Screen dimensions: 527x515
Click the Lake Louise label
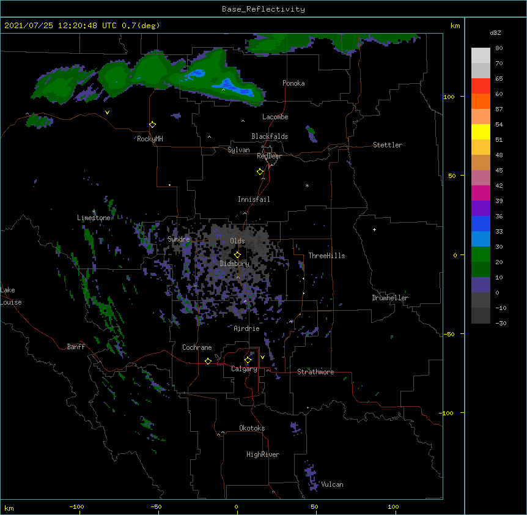click(x=11, y=296)
